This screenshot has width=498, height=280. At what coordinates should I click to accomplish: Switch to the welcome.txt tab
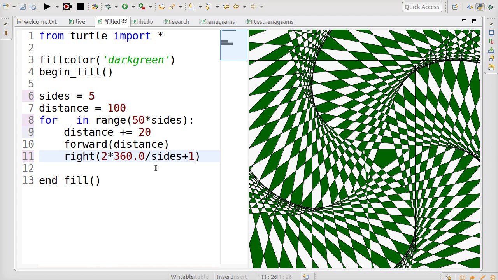[40, 22]
